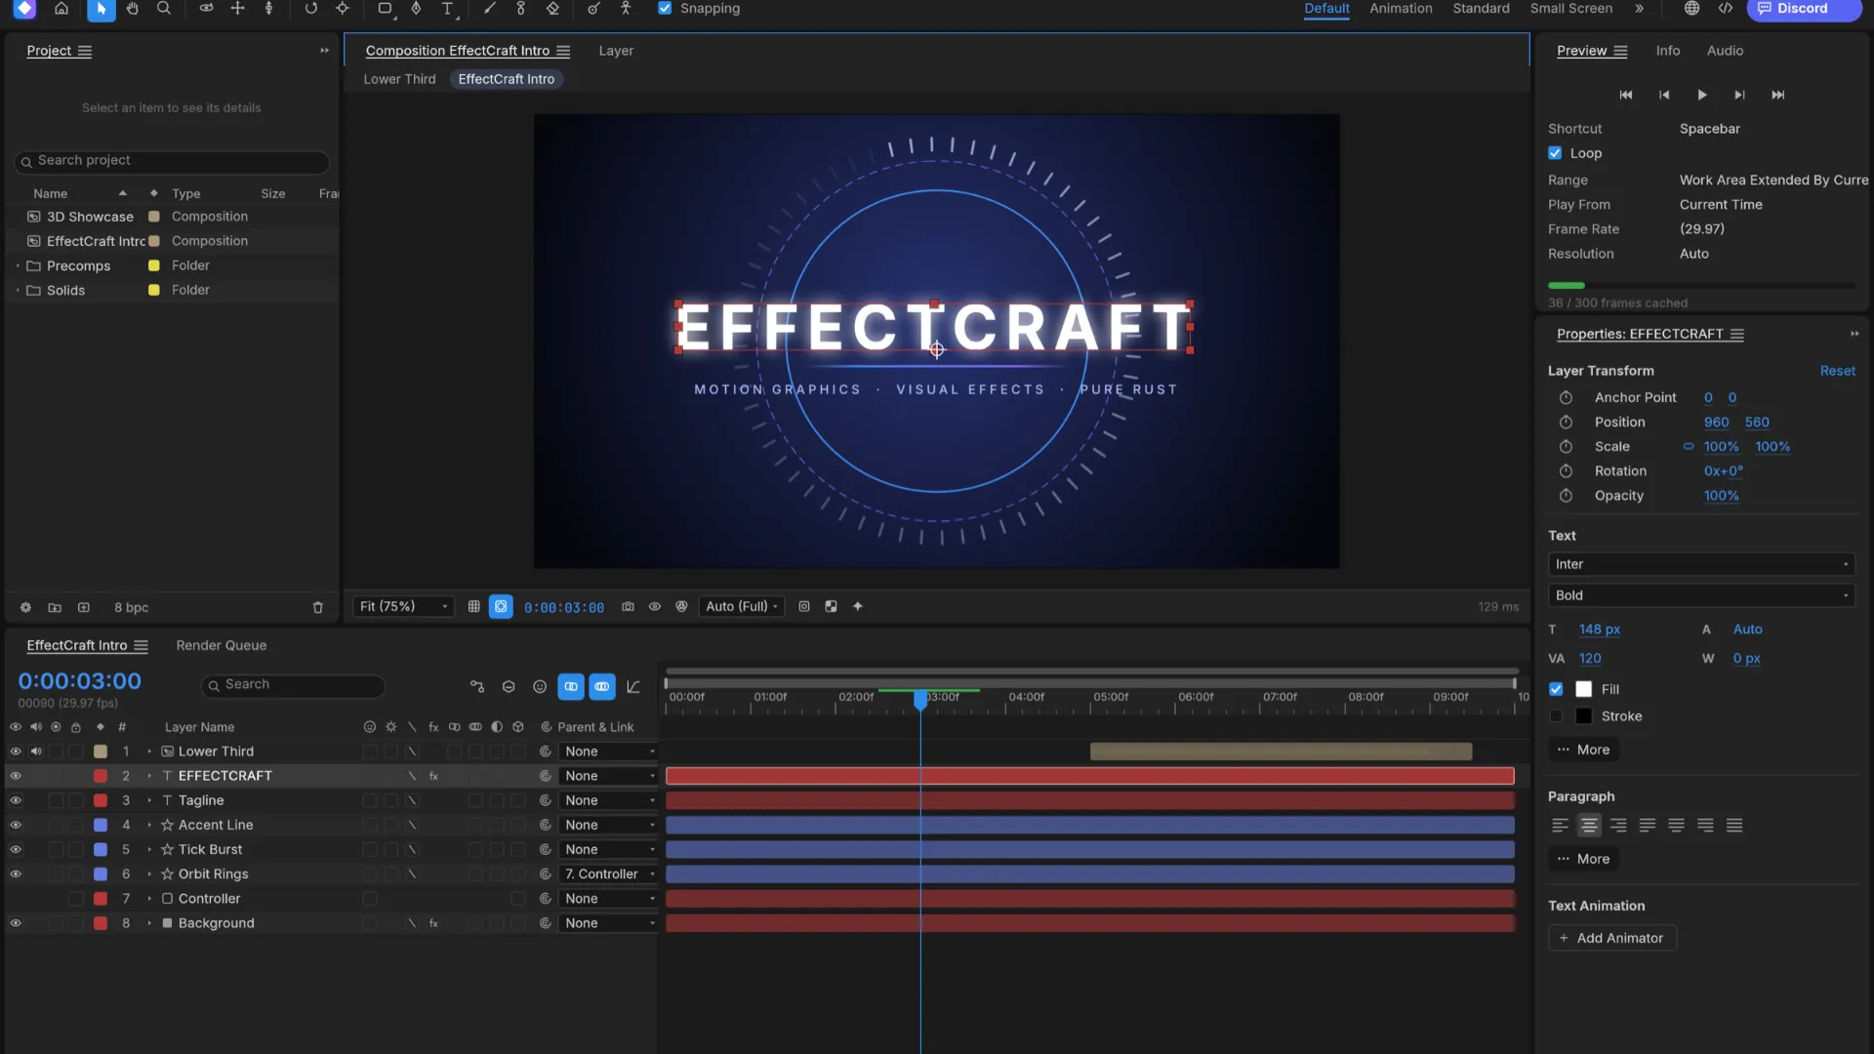Select the Zoom magnifier tool
Viewport: 1874px width, 1054px height.
tap(164, 9)
